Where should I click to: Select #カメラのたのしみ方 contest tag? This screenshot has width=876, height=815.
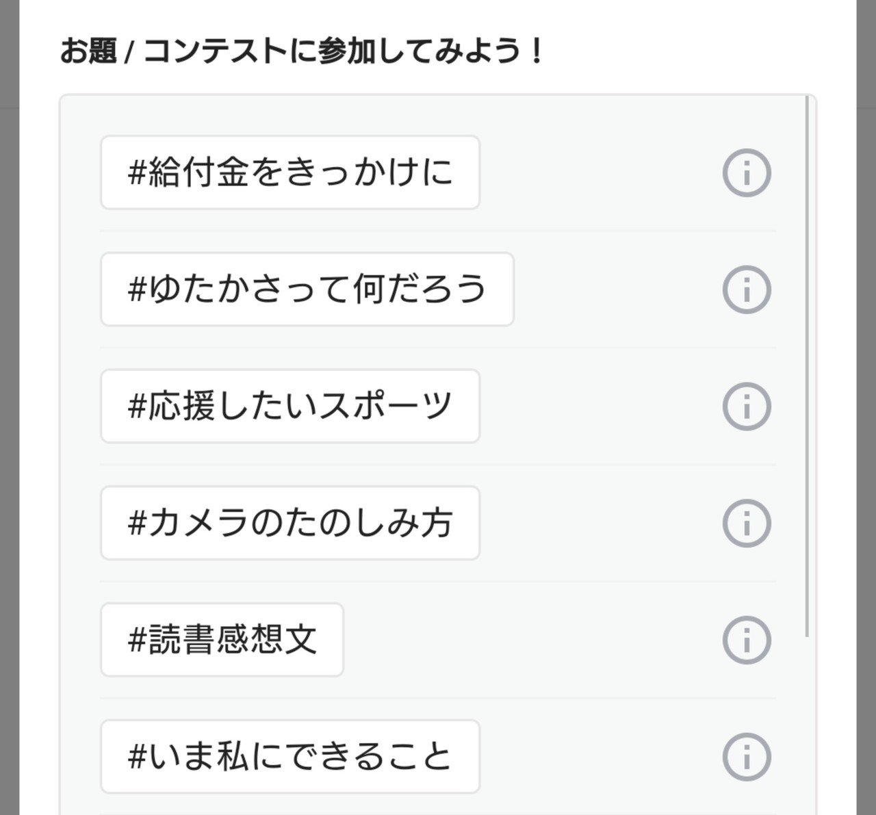click(x=290, y=523)
